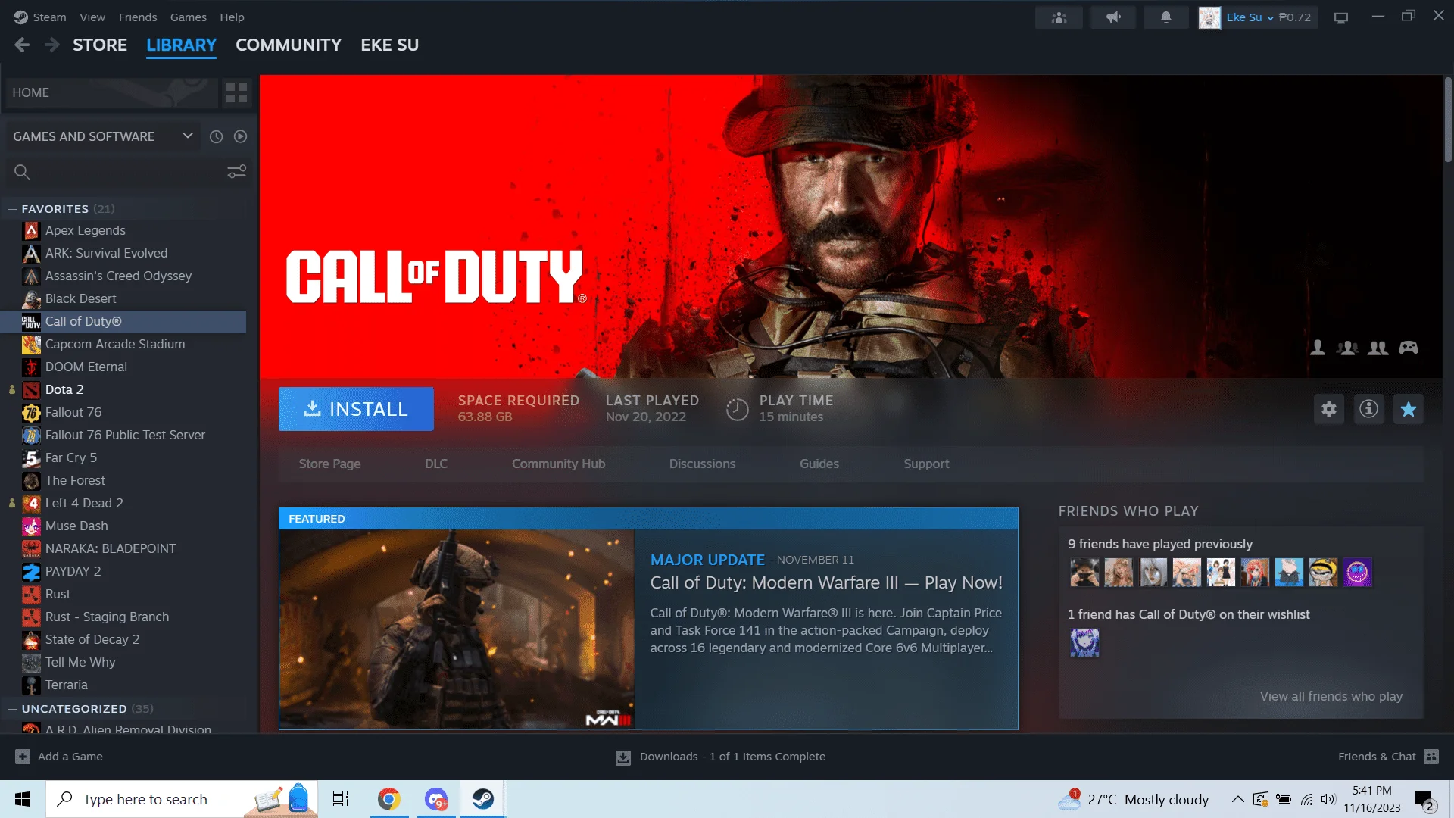Click the single-player icon on banner

coord(1318,348)
